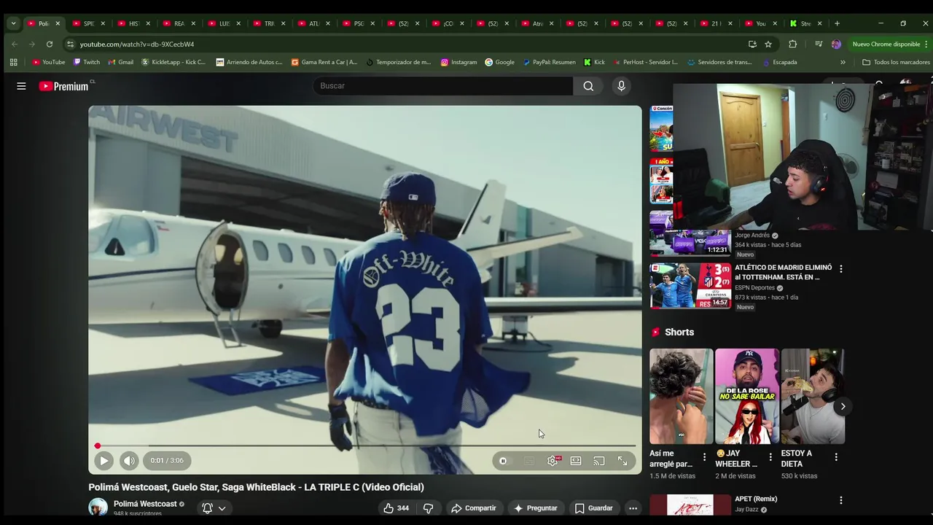Open options for APET (Remix) video
This screenshot has width=933, height=525.
click(841, 501)
